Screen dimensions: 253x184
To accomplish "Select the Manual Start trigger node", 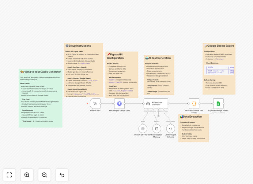I will click(x=95, y=103).
